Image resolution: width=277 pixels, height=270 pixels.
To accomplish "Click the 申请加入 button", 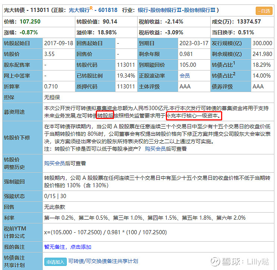I will point(56,262).
